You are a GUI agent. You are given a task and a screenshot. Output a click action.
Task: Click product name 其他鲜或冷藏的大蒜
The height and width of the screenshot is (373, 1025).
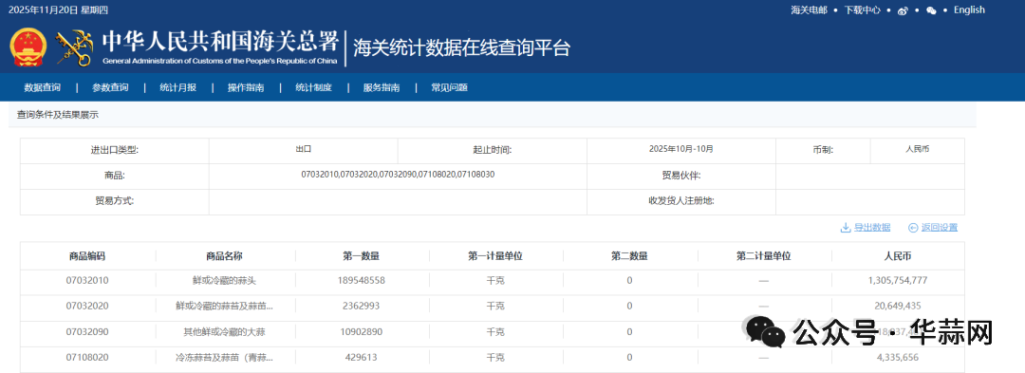point(224,332)
